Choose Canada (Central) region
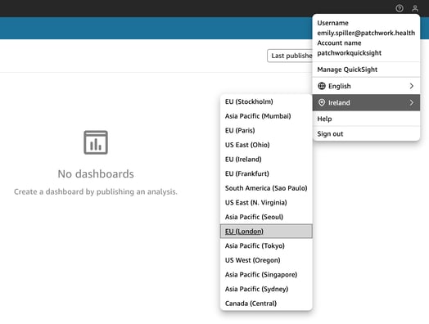Image resolution: width=429 pixels, height=324 pixels. (x=266, y=304)
